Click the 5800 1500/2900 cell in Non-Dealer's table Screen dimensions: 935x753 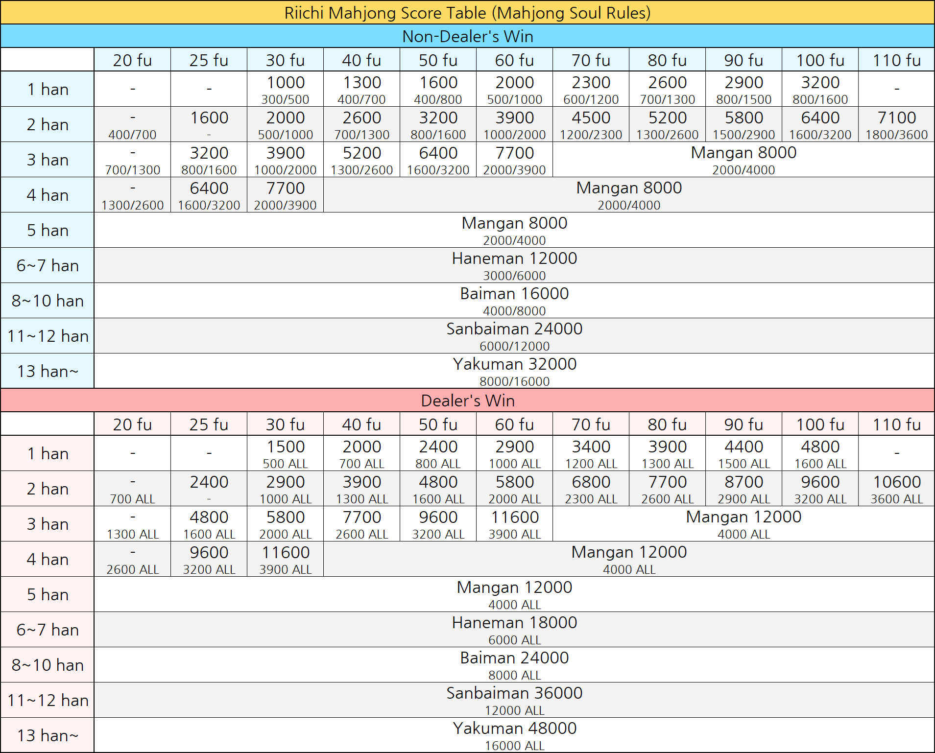click(x=743, y=124)
